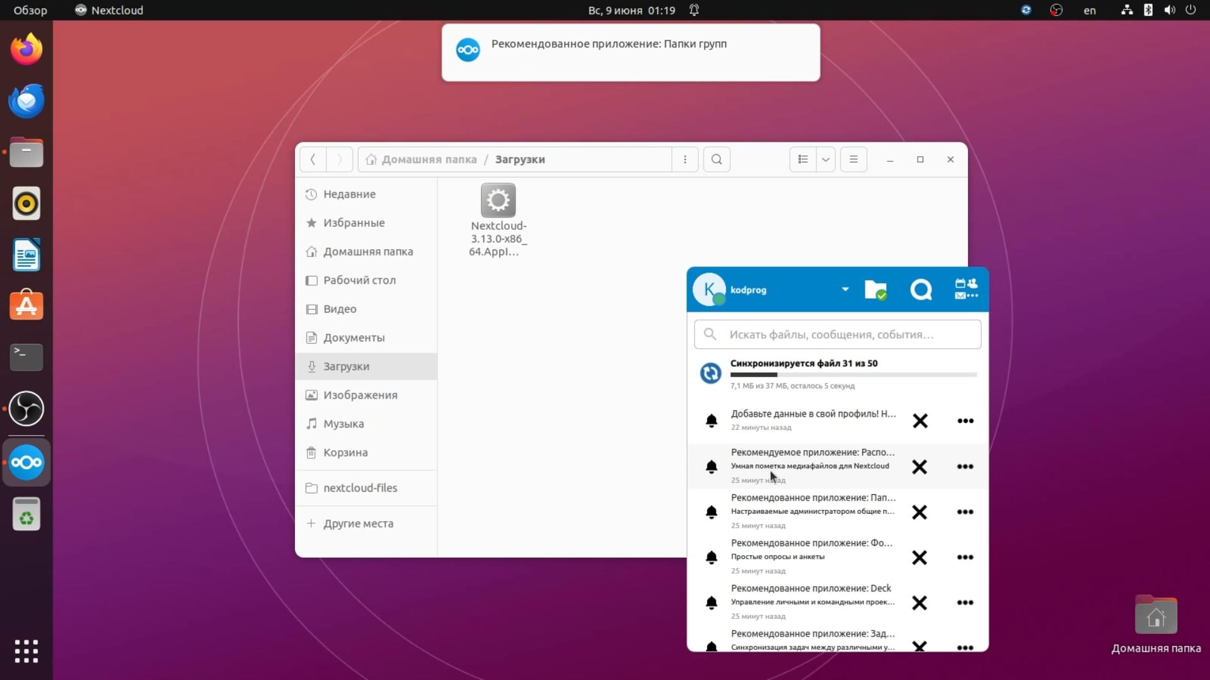1210x680 pixels.
Task: Click the Nextcloud dock icon
Action: [26, 463]
